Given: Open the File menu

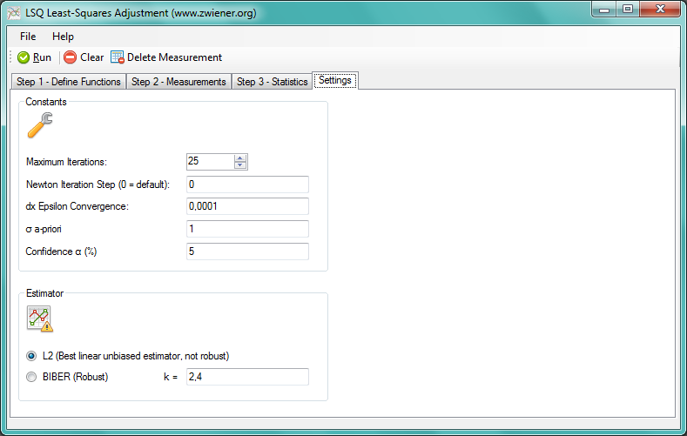Looking at the screenshot, I should pyautogui.click(x=28, y=37).
